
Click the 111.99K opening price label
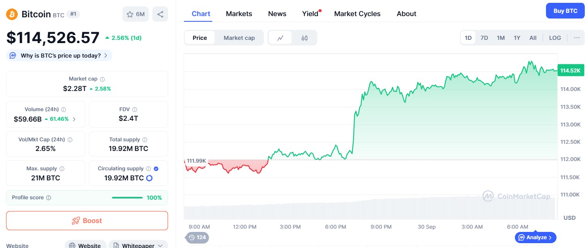pyautogui.click(x=196, y=161)
